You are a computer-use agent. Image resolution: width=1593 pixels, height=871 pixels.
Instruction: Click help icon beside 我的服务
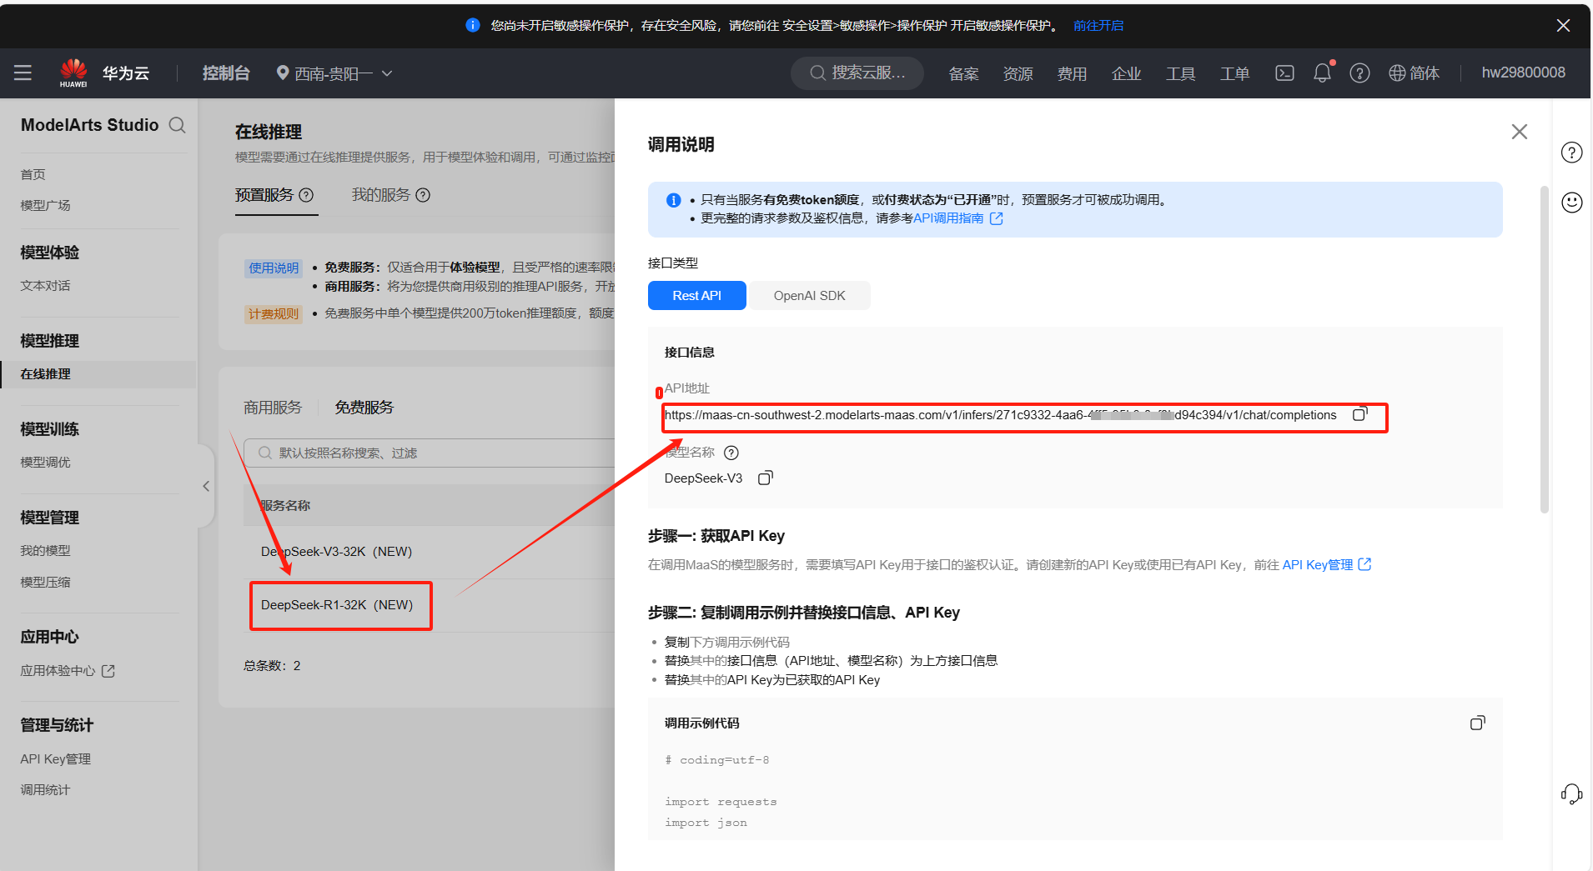[x=423, y=195]
